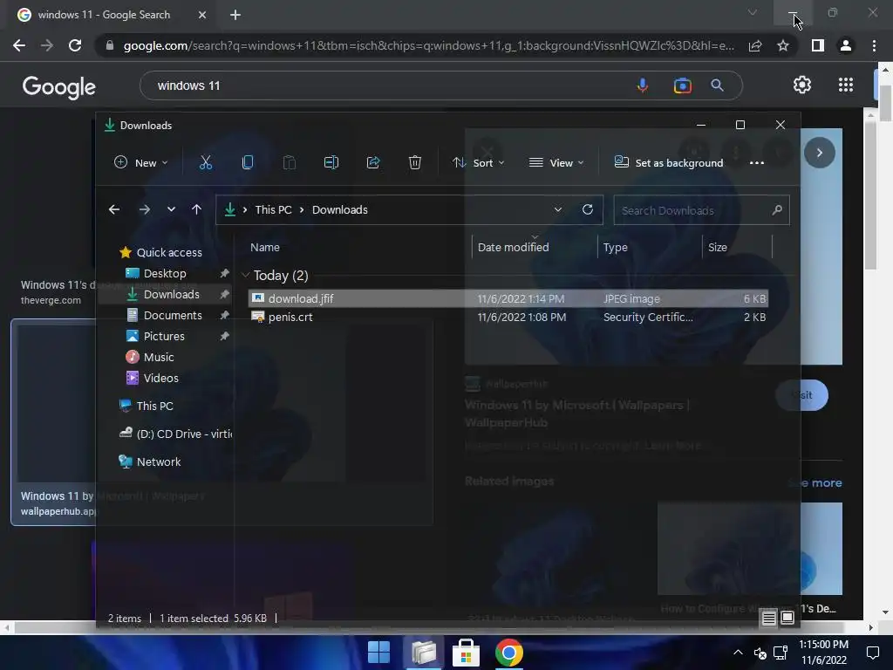The image size is (893, 670).
Task: Select Network in navigation pane
Action: [149, 461]
